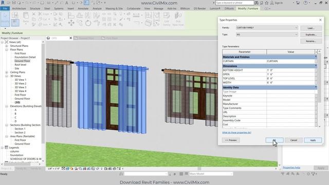Click the Help question mark icon in the title bar
The width and height of the screenshot is (329, 185).
click(x=305, y=3)
